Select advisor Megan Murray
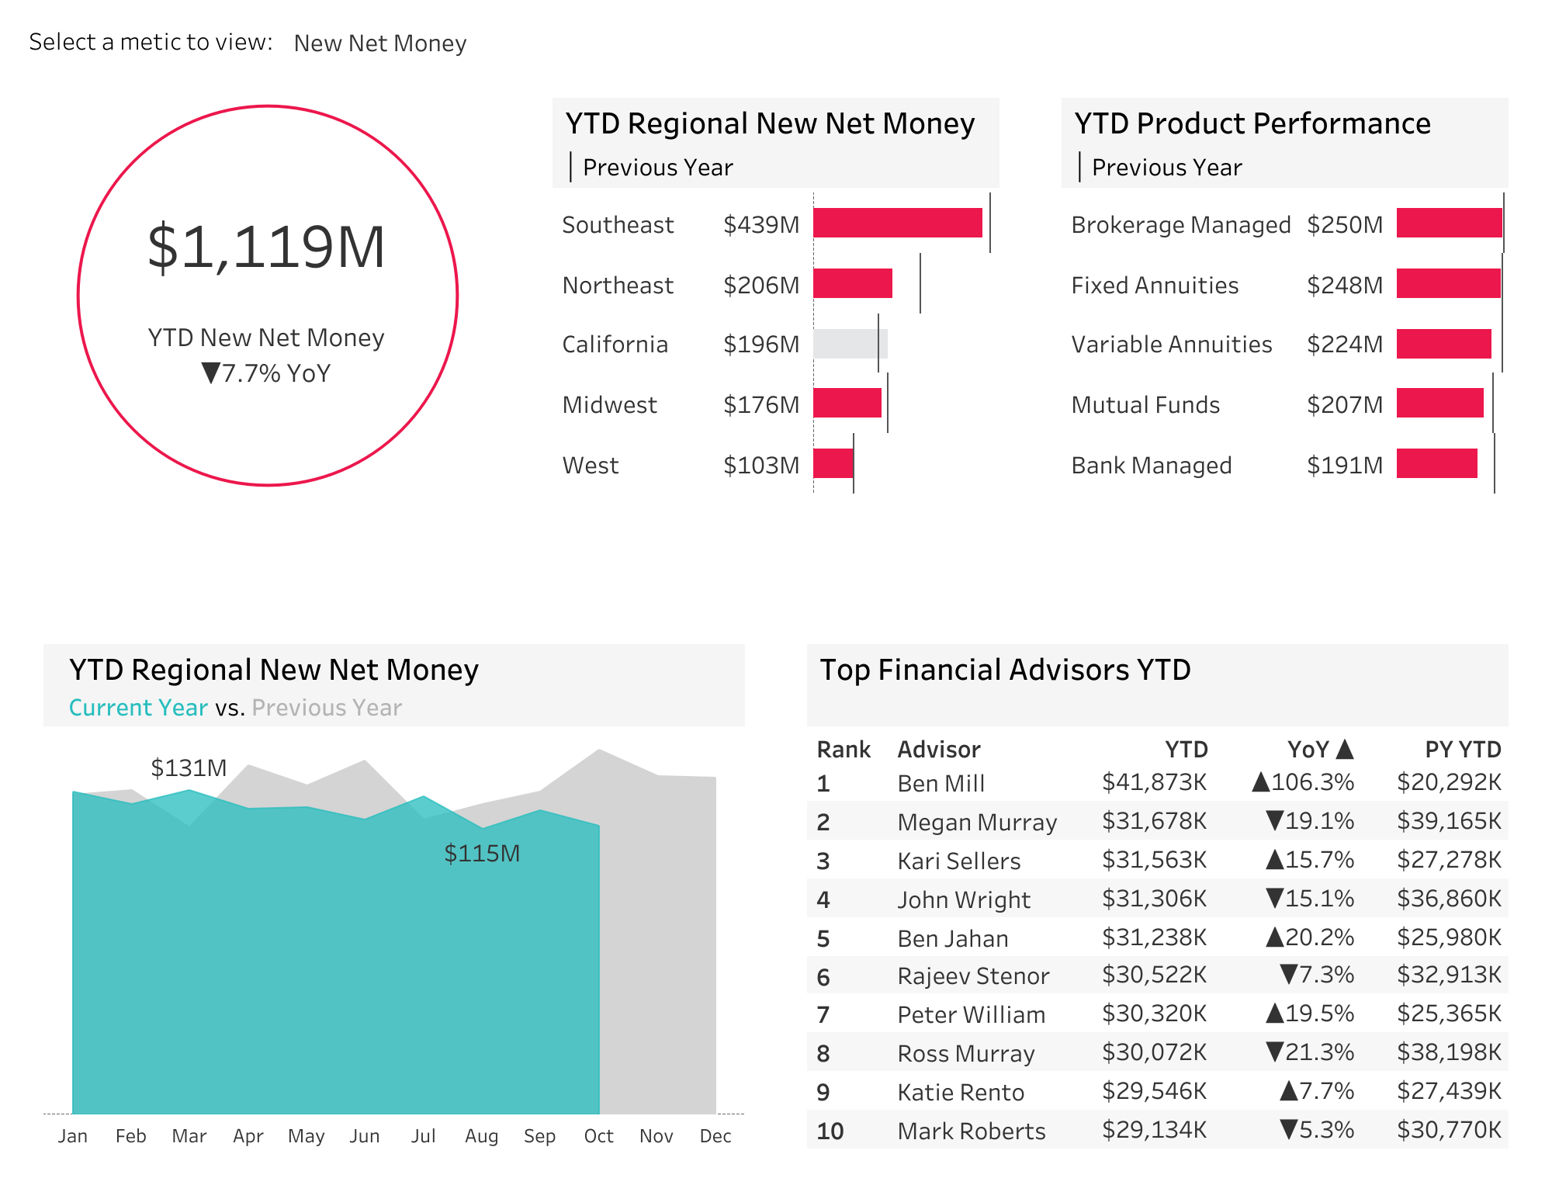1552x1192 pixels. (x=977, y=823)
